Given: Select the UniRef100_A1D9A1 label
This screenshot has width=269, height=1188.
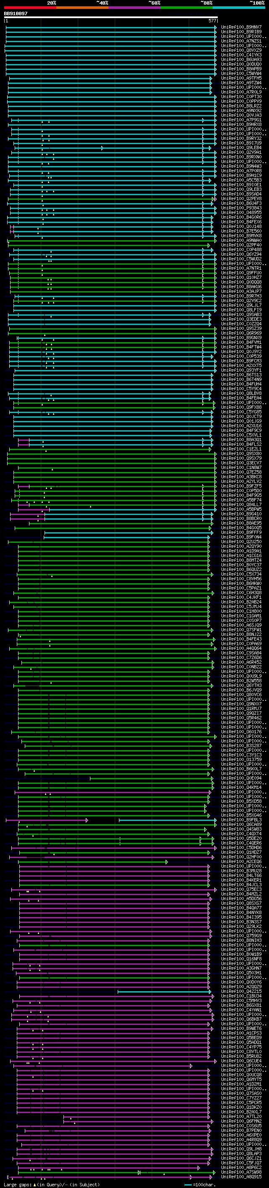Looking at the screenshot, I should tap(241, 551).
